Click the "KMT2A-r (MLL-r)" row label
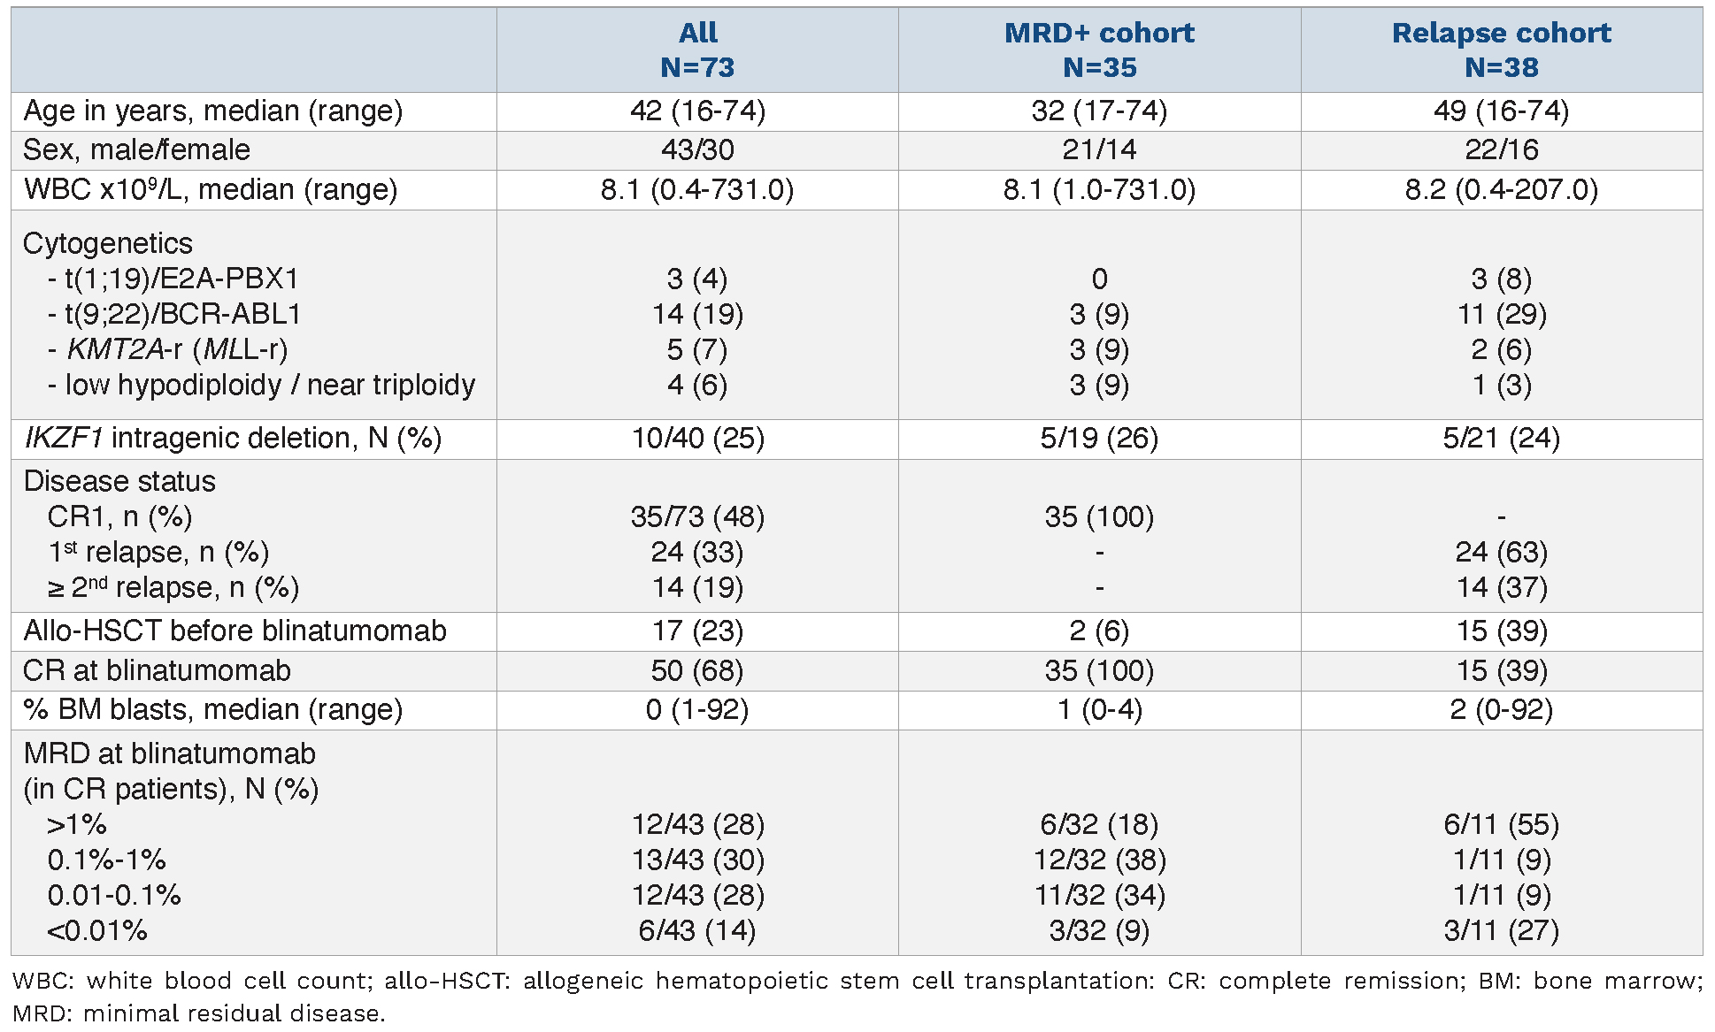This screenshot has height=1032, width=1715. click(177, 349)
